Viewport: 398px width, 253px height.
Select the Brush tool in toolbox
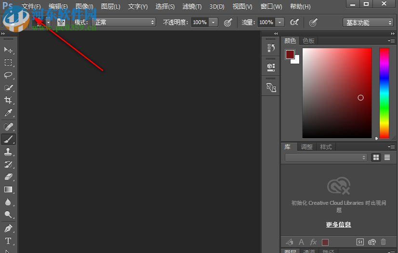click(x=8, y=139)
